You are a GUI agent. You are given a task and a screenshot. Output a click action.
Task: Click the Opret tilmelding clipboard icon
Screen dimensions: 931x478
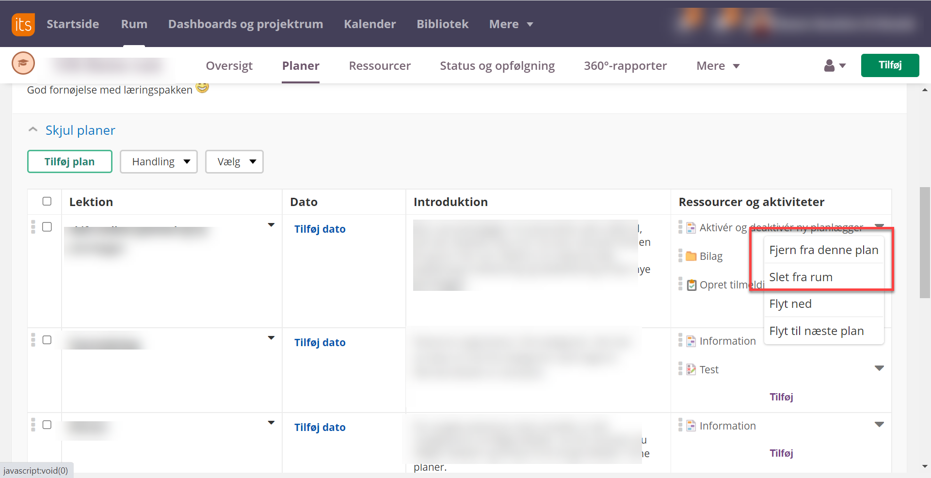pos(691,285)
